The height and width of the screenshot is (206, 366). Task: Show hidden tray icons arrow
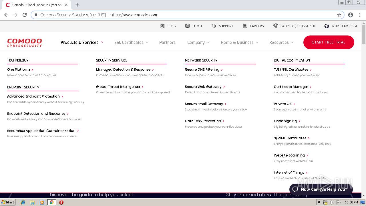[x=319, y=202]
